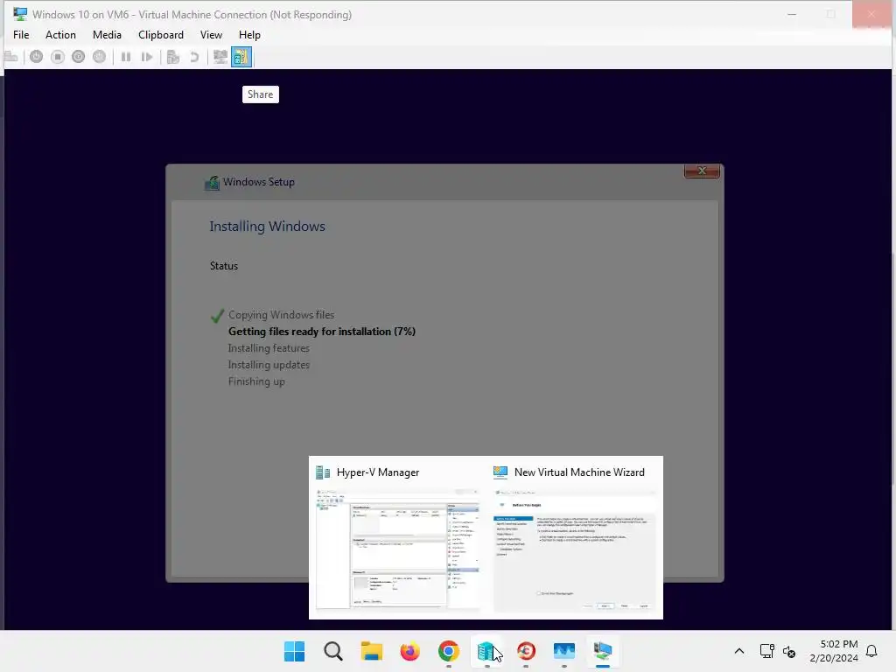Screen dimensions: 896x672
Task: Click the Windows Setup title icon
Action: [212, 182]
